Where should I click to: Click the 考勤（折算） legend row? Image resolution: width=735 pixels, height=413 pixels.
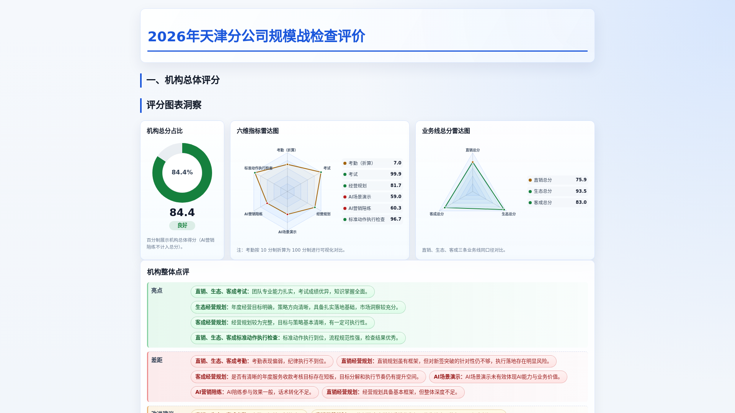(372, 163)
